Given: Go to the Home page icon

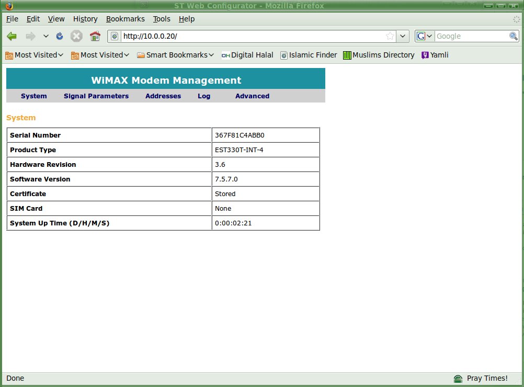Looking at the screenshot, I should [x=95, y=36].
